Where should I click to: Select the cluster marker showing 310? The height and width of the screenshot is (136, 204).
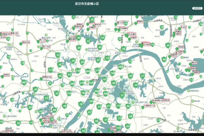point(97,70)
